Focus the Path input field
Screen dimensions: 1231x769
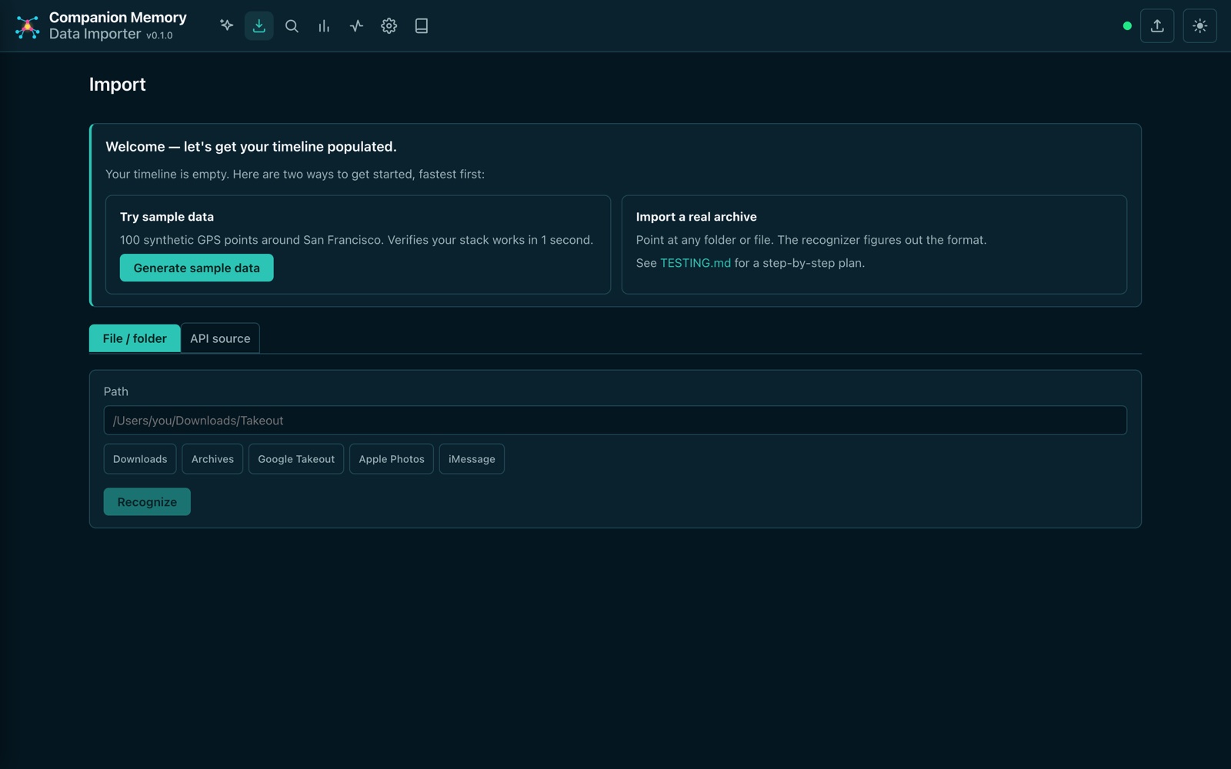click(615, 421)
